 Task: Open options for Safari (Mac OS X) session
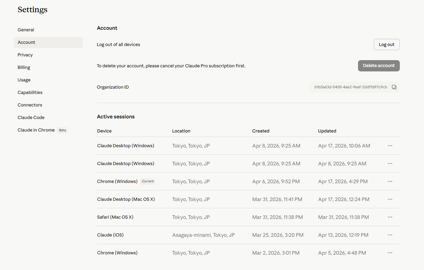tap(390, 217)
